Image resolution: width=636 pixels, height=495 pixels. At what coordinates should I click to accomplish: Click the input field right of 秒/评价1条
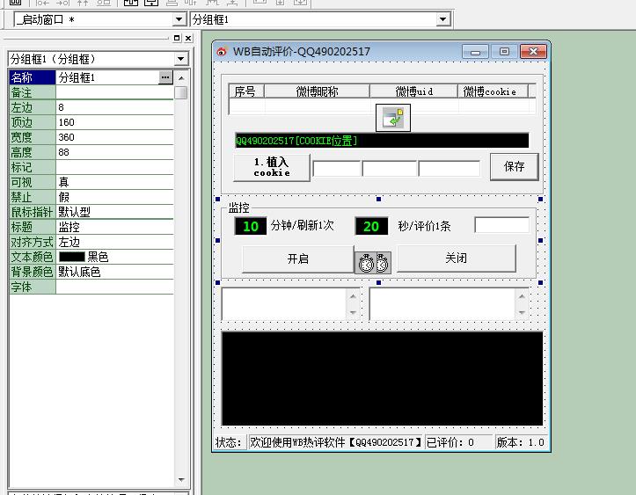point(501,225)
